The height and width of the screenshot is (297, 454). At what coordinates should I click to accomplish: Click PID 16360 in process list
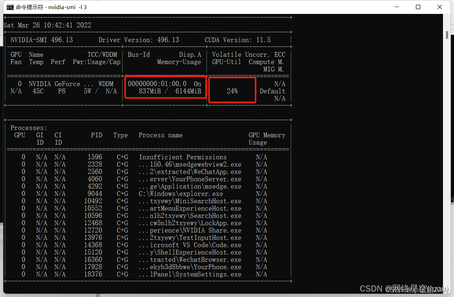point(93,260)
